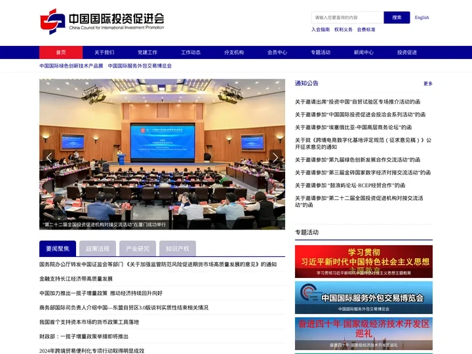This screenshot has height=354, width=472.
Task: Open notice 第二十二届全国投资促进机构对接交流活动的函
Action: click(x=359, y=201)
